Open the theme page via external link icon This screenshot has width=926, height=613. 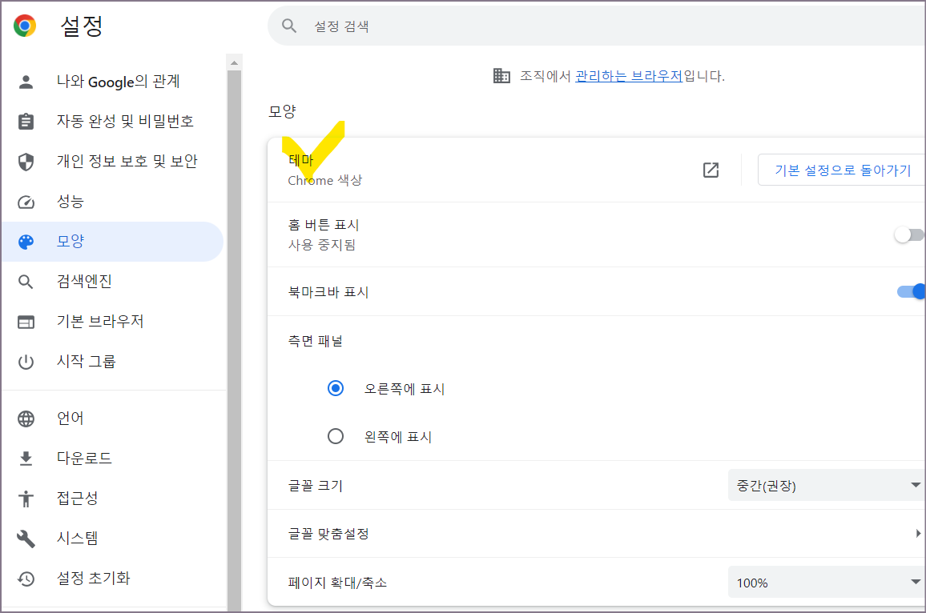pyautogui.click(x=710, y=170)
